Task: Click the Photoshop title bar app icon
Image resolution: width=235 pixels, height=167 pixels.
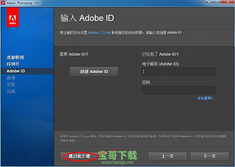Action: pos(3,2)
